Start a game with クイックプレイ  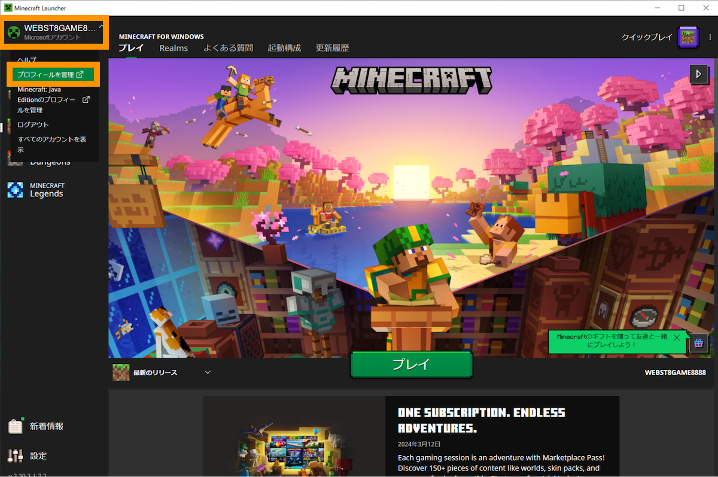tap(646, 37)
